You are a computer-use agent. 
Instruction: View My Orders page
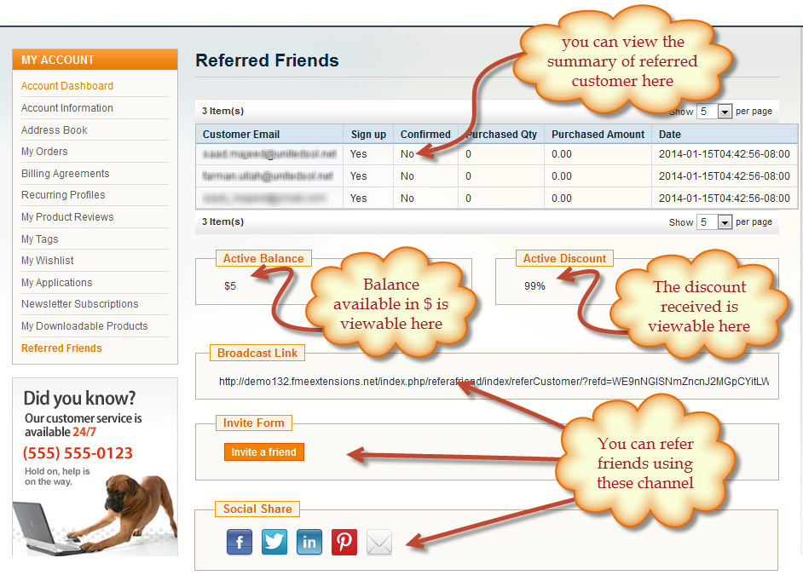[44, 152]
